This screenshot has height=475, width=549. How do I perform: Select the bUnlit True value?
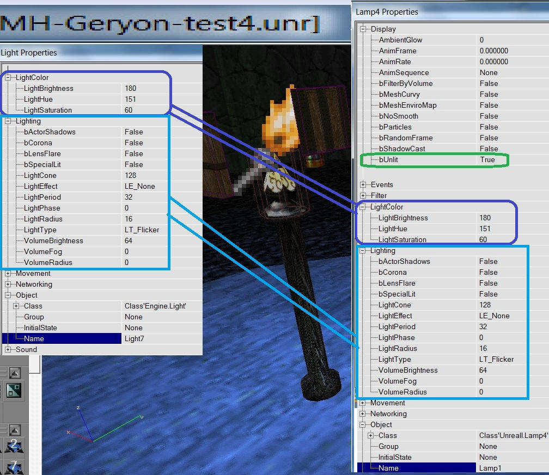pos(487,160)
